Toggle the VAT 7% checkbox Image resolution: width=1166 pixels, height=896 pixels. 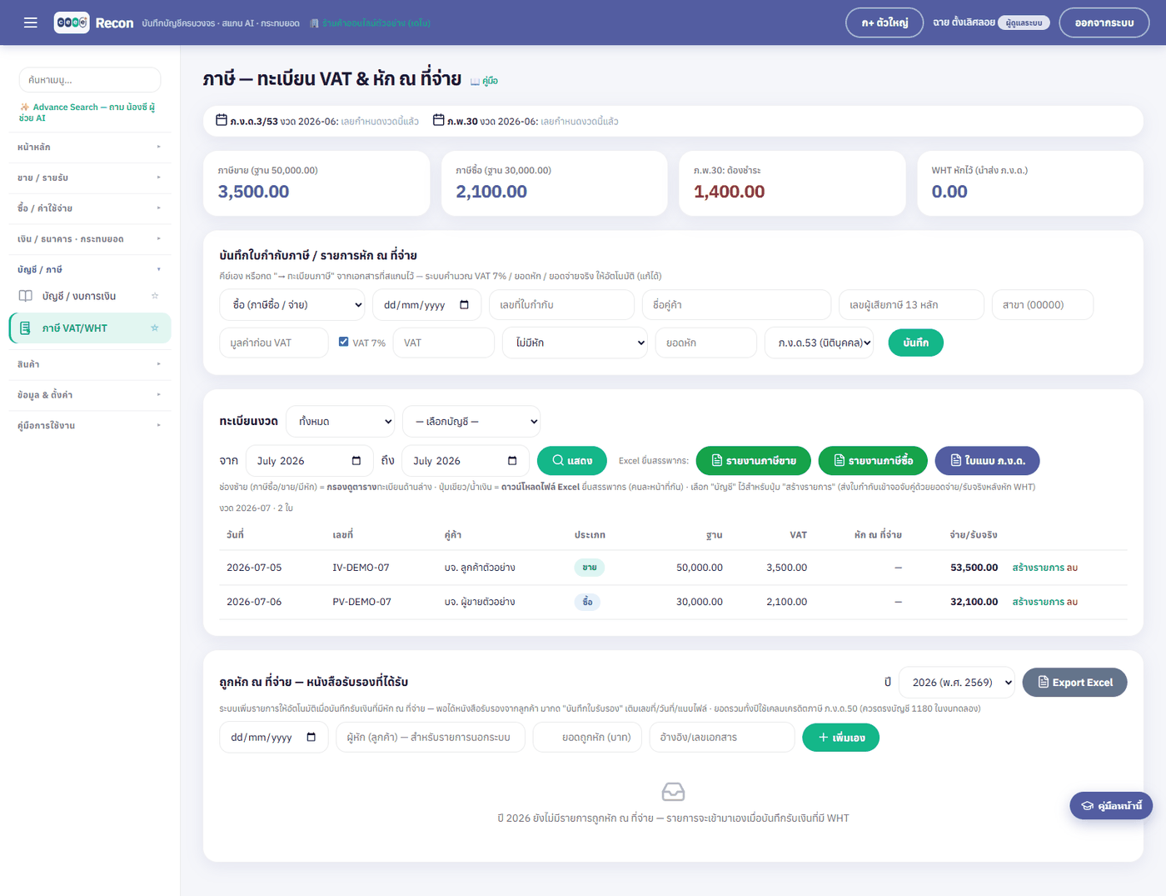[x=344, y=342]
